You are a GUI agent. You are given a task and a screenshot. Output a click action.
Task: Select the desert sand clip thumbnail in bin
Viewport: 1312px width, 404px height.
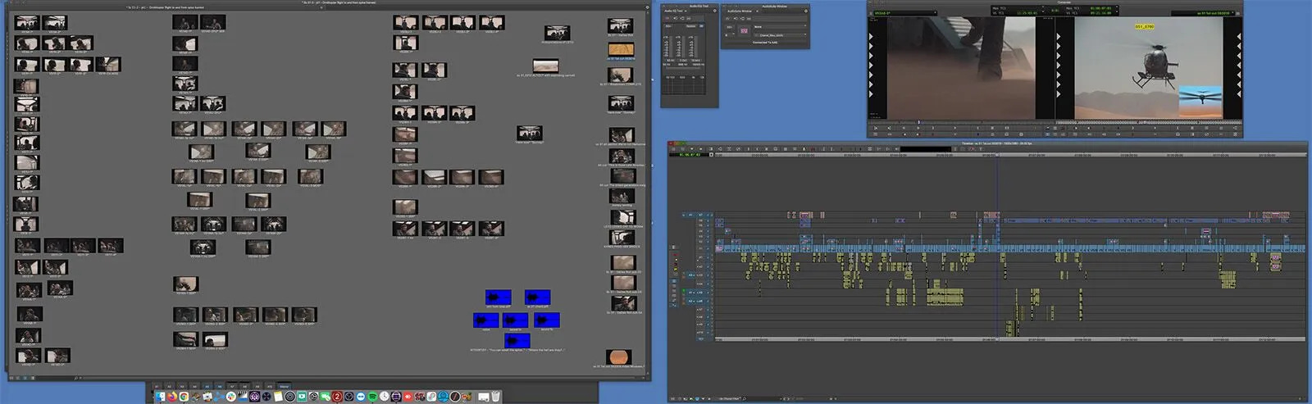[545, 66]
